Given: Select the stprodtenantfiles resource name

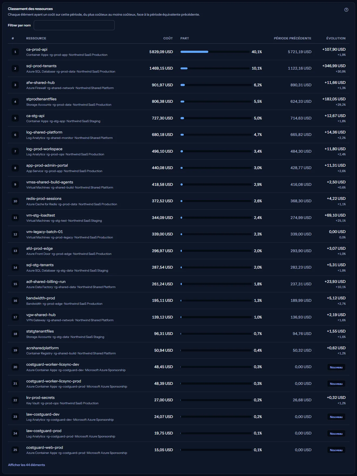Looking at the screenshot, I should click(41, 99).
